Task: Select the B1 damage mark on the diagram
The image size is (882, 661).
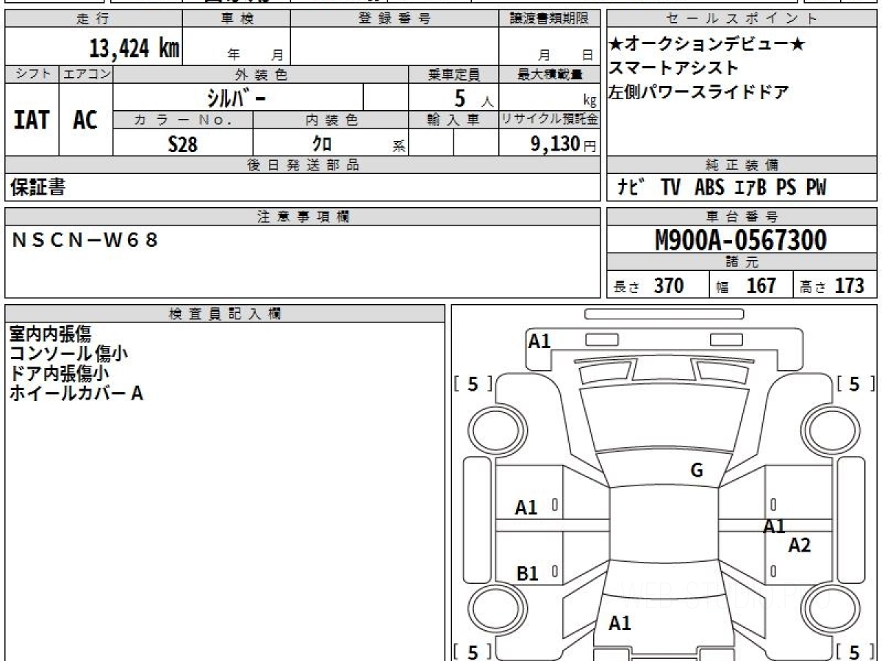Action: [x=527, y=574]
